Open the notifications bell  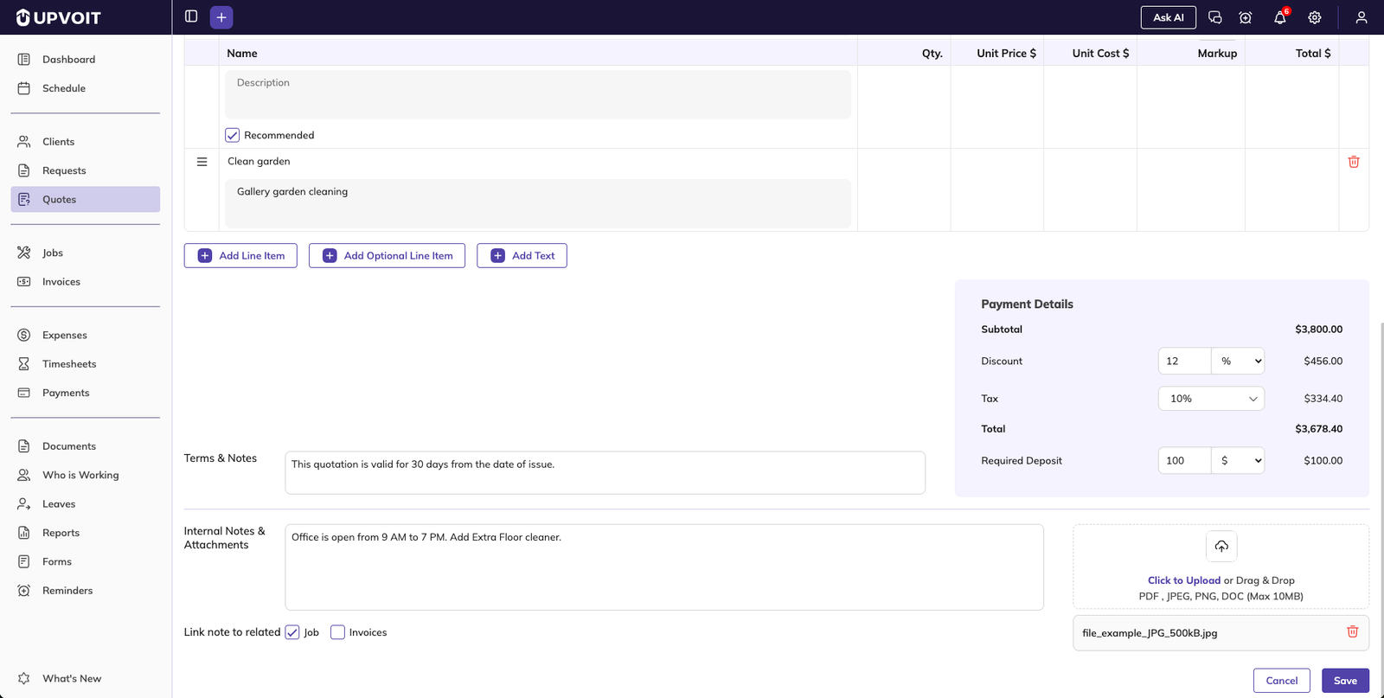(1279, 17)
